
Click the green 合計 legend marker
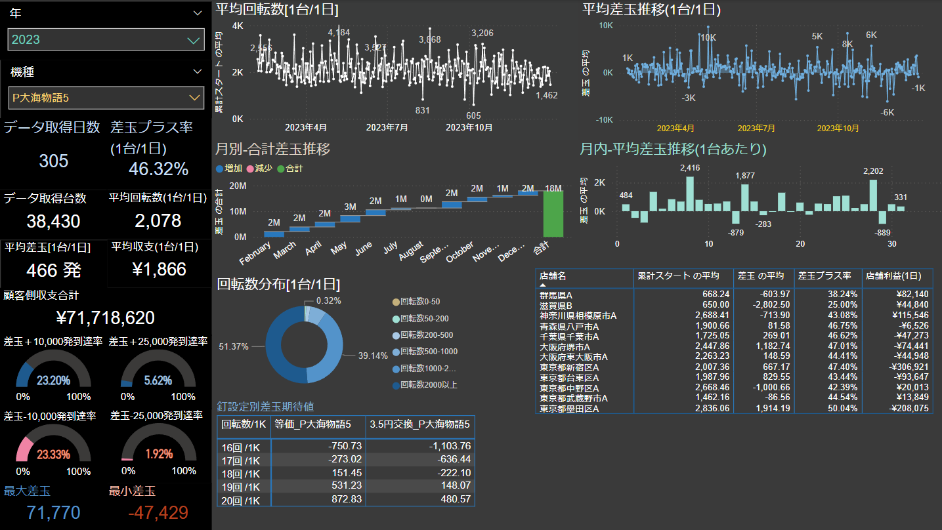[281, 169]
